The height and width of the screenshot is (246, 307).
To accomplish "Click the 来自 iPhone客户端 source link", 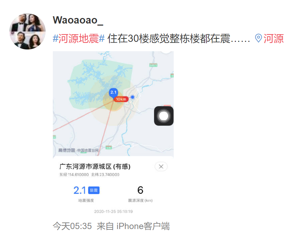I will [133, 226].
